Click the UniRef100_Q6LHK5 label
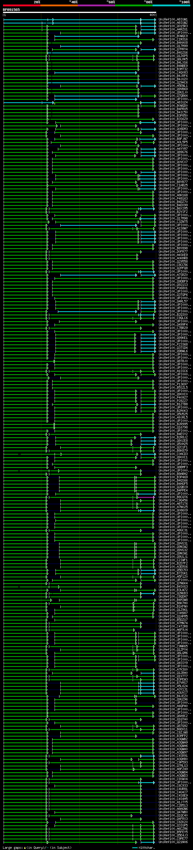 point(173,59)
